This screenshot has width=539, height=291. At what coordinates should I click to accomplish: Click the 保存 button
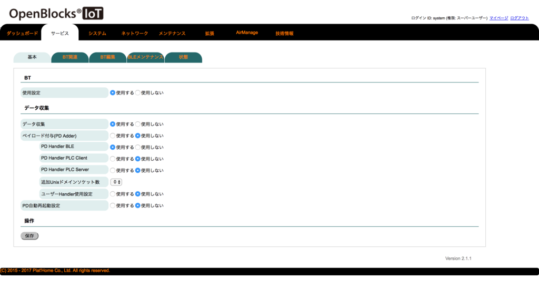(x=29, y=236)
